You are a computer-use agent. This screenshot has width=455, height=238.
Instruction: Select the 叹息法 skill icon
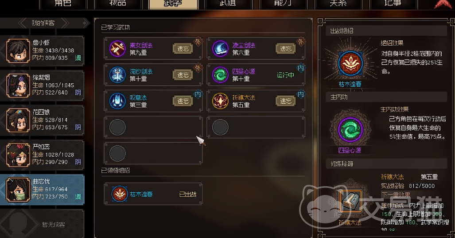tap(117, 101)
